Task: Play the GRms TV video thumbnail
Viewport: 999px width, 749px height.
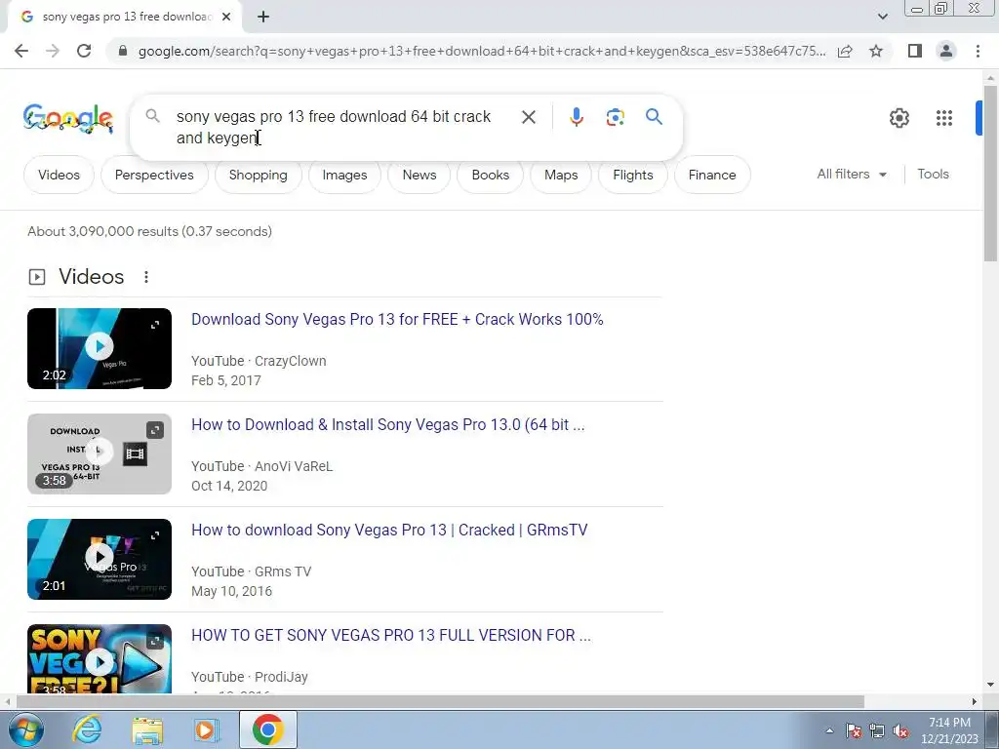Action: [100, 558]
